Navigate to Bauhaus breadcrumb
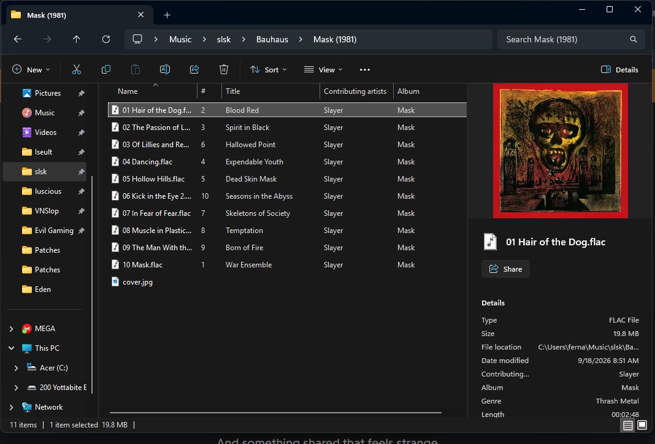Image resolution: width=655 pixels, height=444 pixels. point(272,39)
